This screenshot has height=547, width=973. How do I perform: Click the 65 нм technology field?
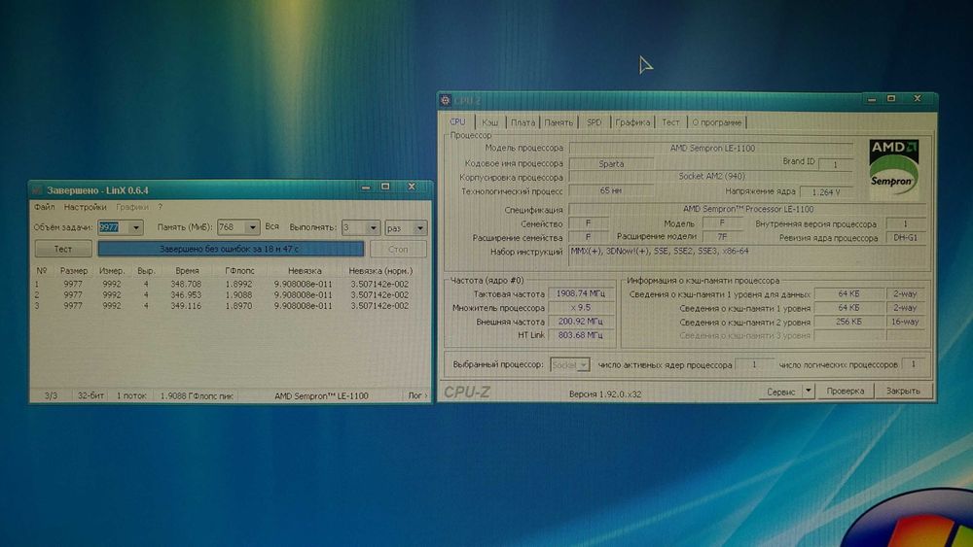pyautogui.click(x=611, y=190)
